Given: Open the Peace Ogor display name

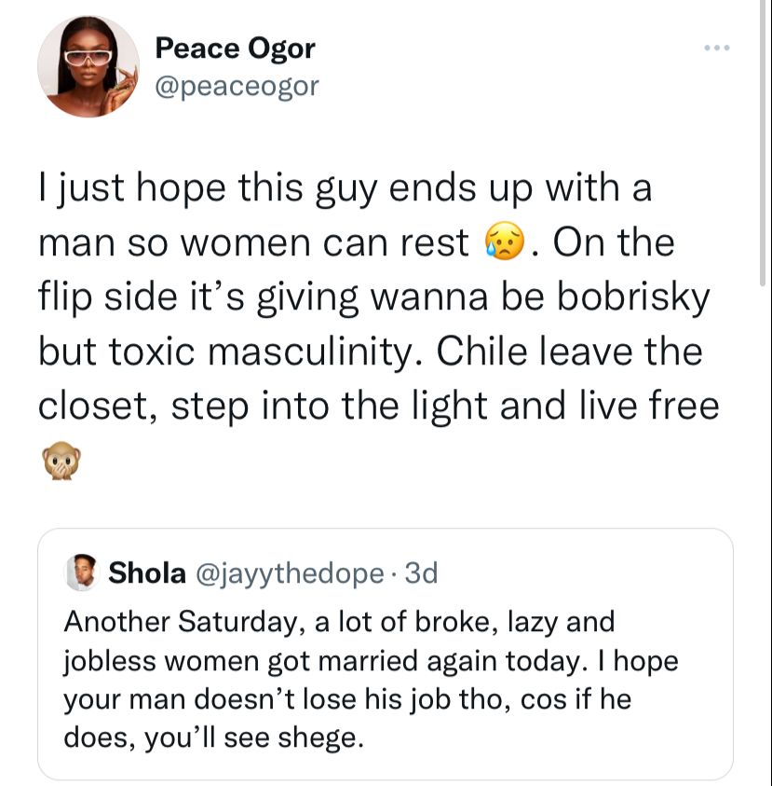Looking at the screenshot, I should coord(235,47).
